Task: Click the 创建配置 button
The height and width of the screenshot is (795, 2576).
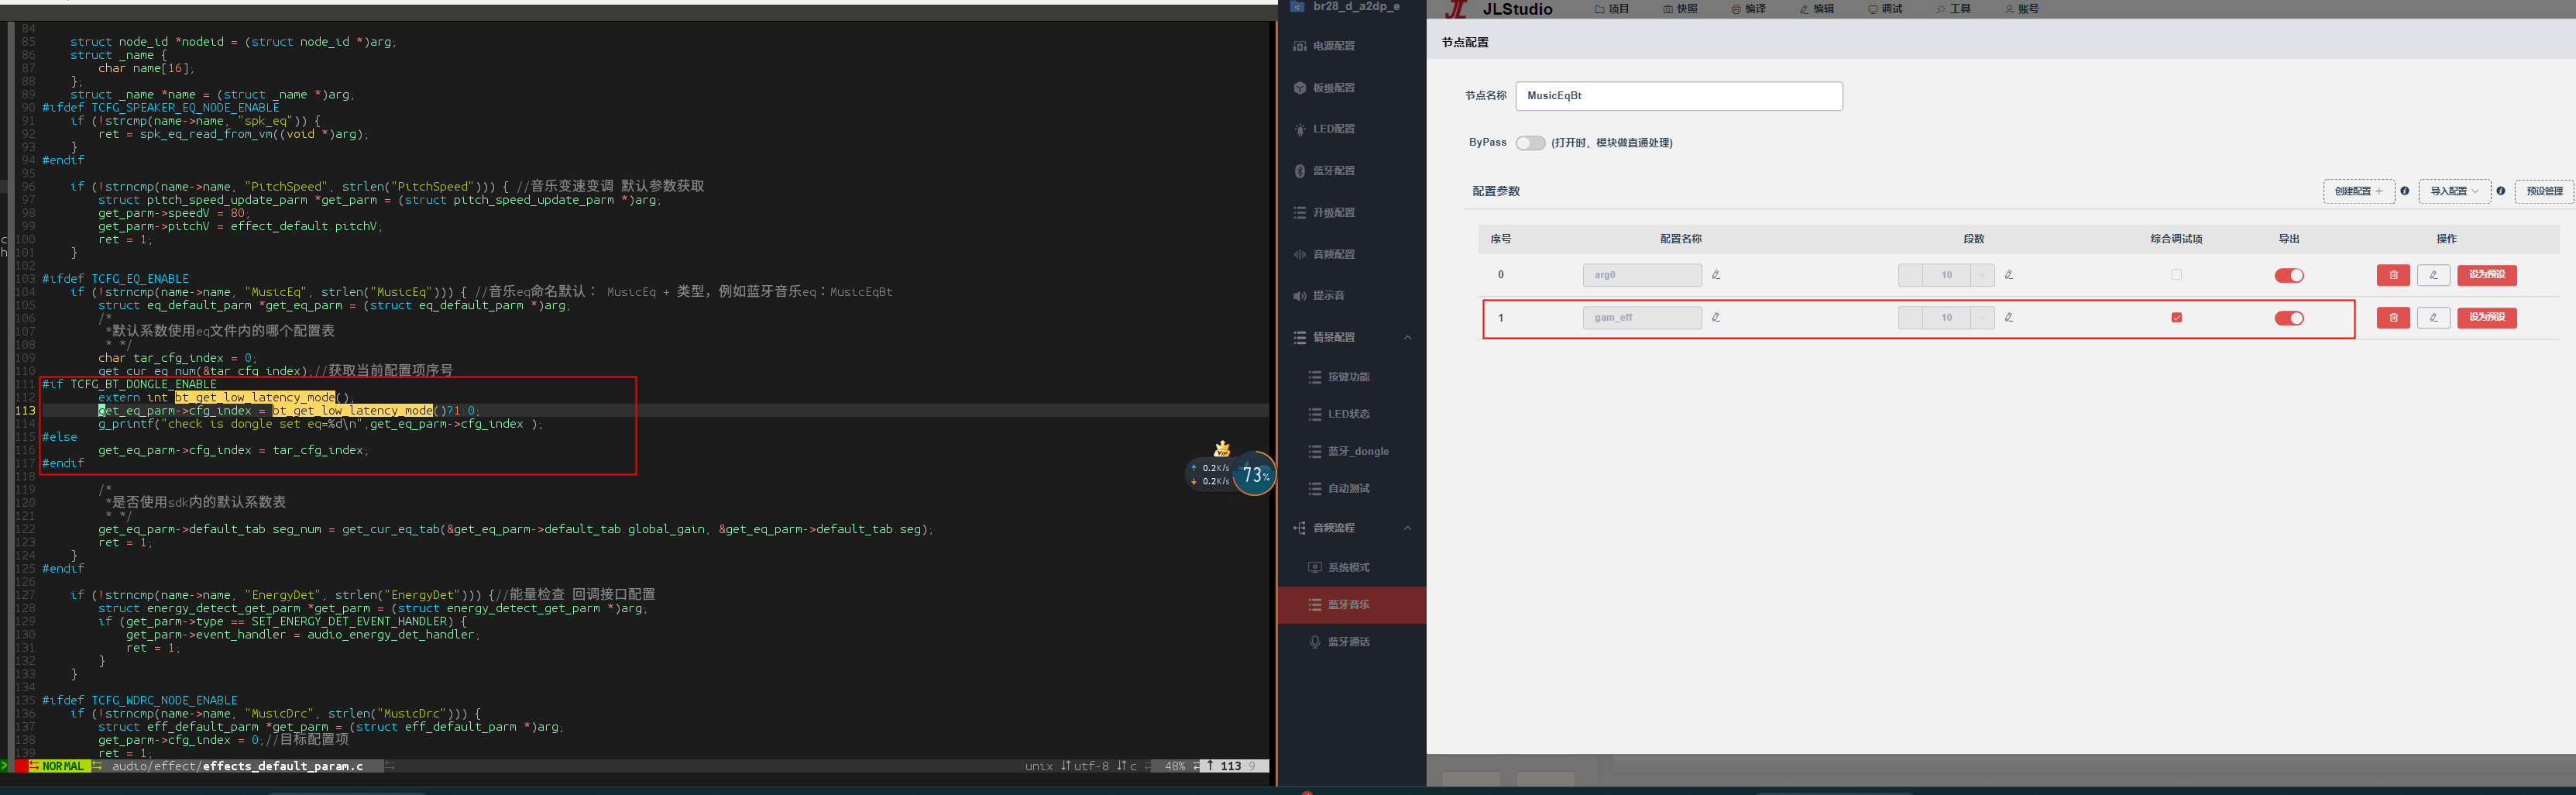Action: pyautogui.click(x=2358, y=191)
